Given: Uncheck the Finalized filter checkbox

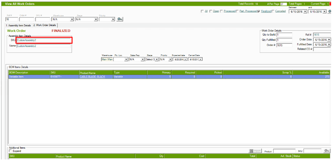Looking at the screenshot, I should click(259, 11).
